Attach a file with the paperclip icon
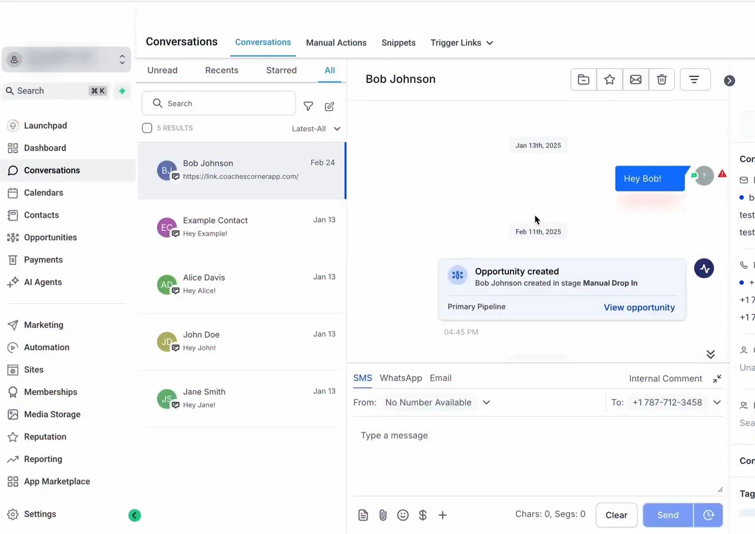 click(383, 515)
